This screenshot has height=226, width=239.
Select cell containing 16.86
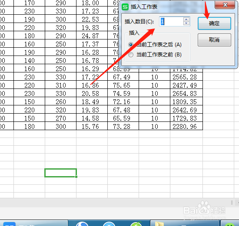(92, 85)
